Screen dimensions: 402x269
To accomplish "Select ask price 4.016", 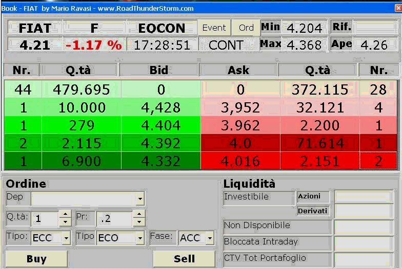I will 240,161.
